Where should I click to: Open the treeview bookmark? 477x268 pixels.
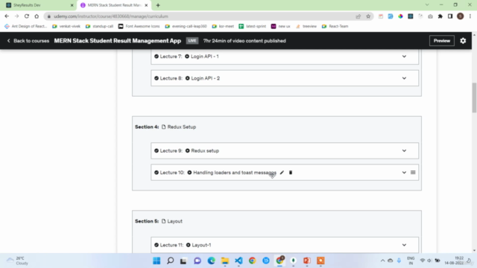(x=306, y=27)
